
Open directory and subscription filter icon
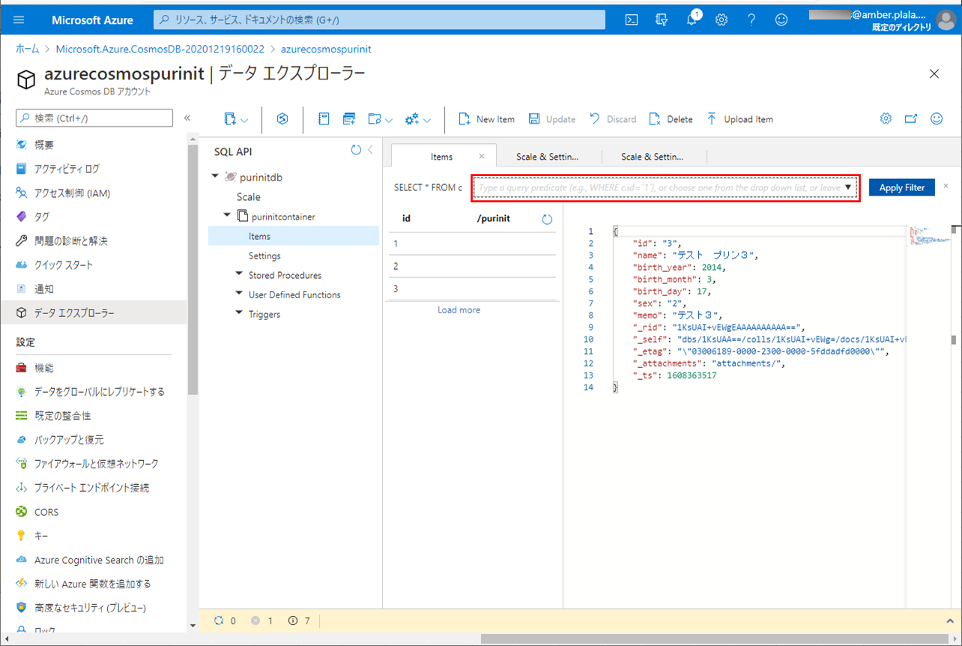(x=662, y=20)
